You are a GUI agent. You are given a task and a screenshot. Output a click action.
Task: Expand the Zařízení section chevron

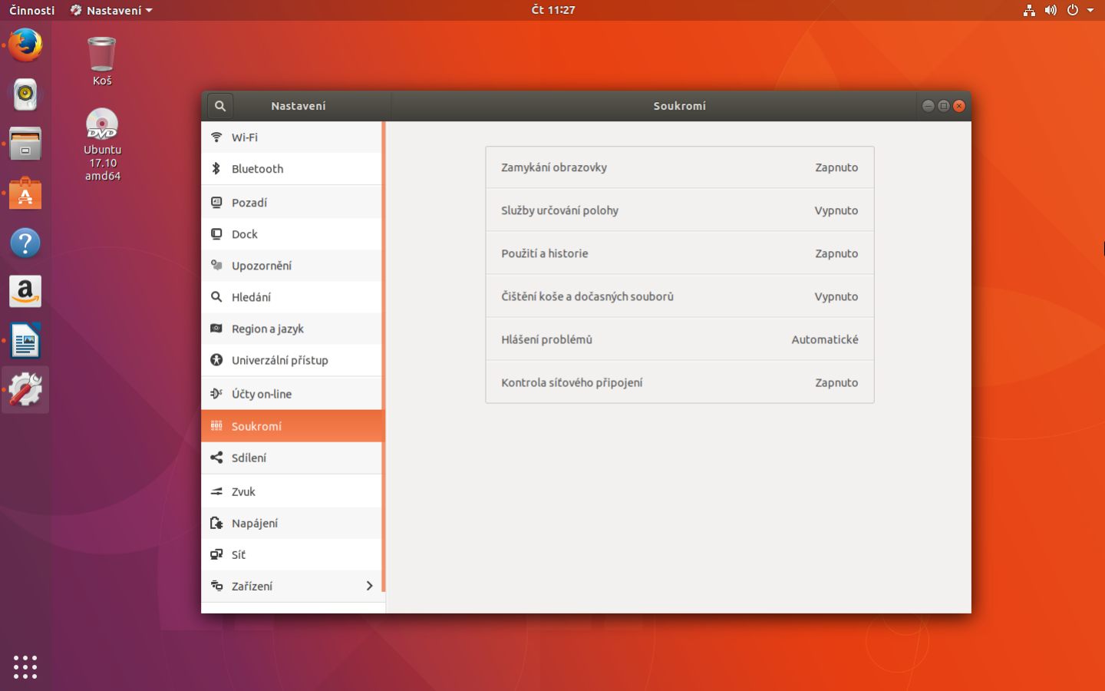click(369, 585)
